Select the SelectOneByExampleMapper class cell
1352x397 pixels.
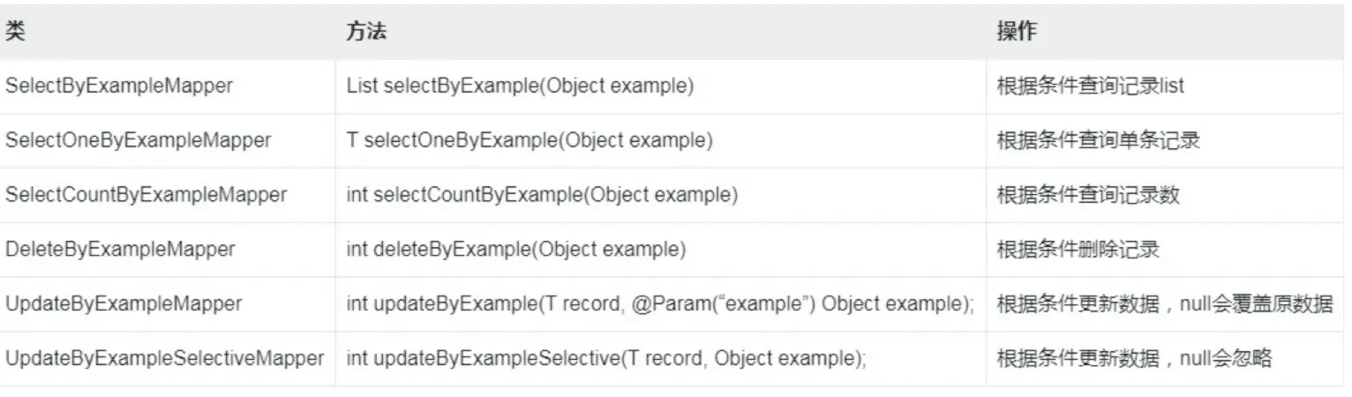[x=139, y=140]
